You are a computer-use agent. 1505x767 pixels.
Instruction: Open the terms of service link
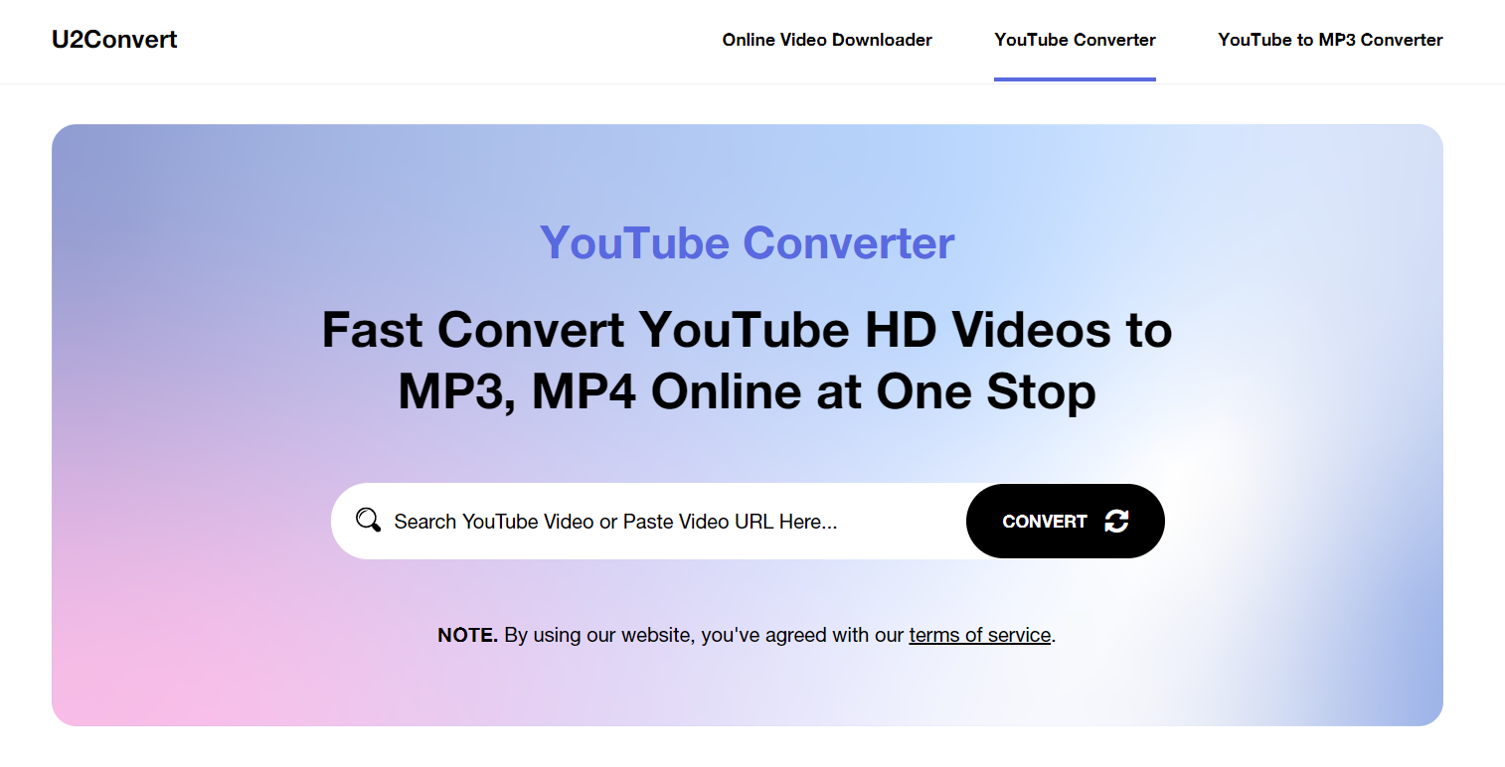tap(979, 635)
